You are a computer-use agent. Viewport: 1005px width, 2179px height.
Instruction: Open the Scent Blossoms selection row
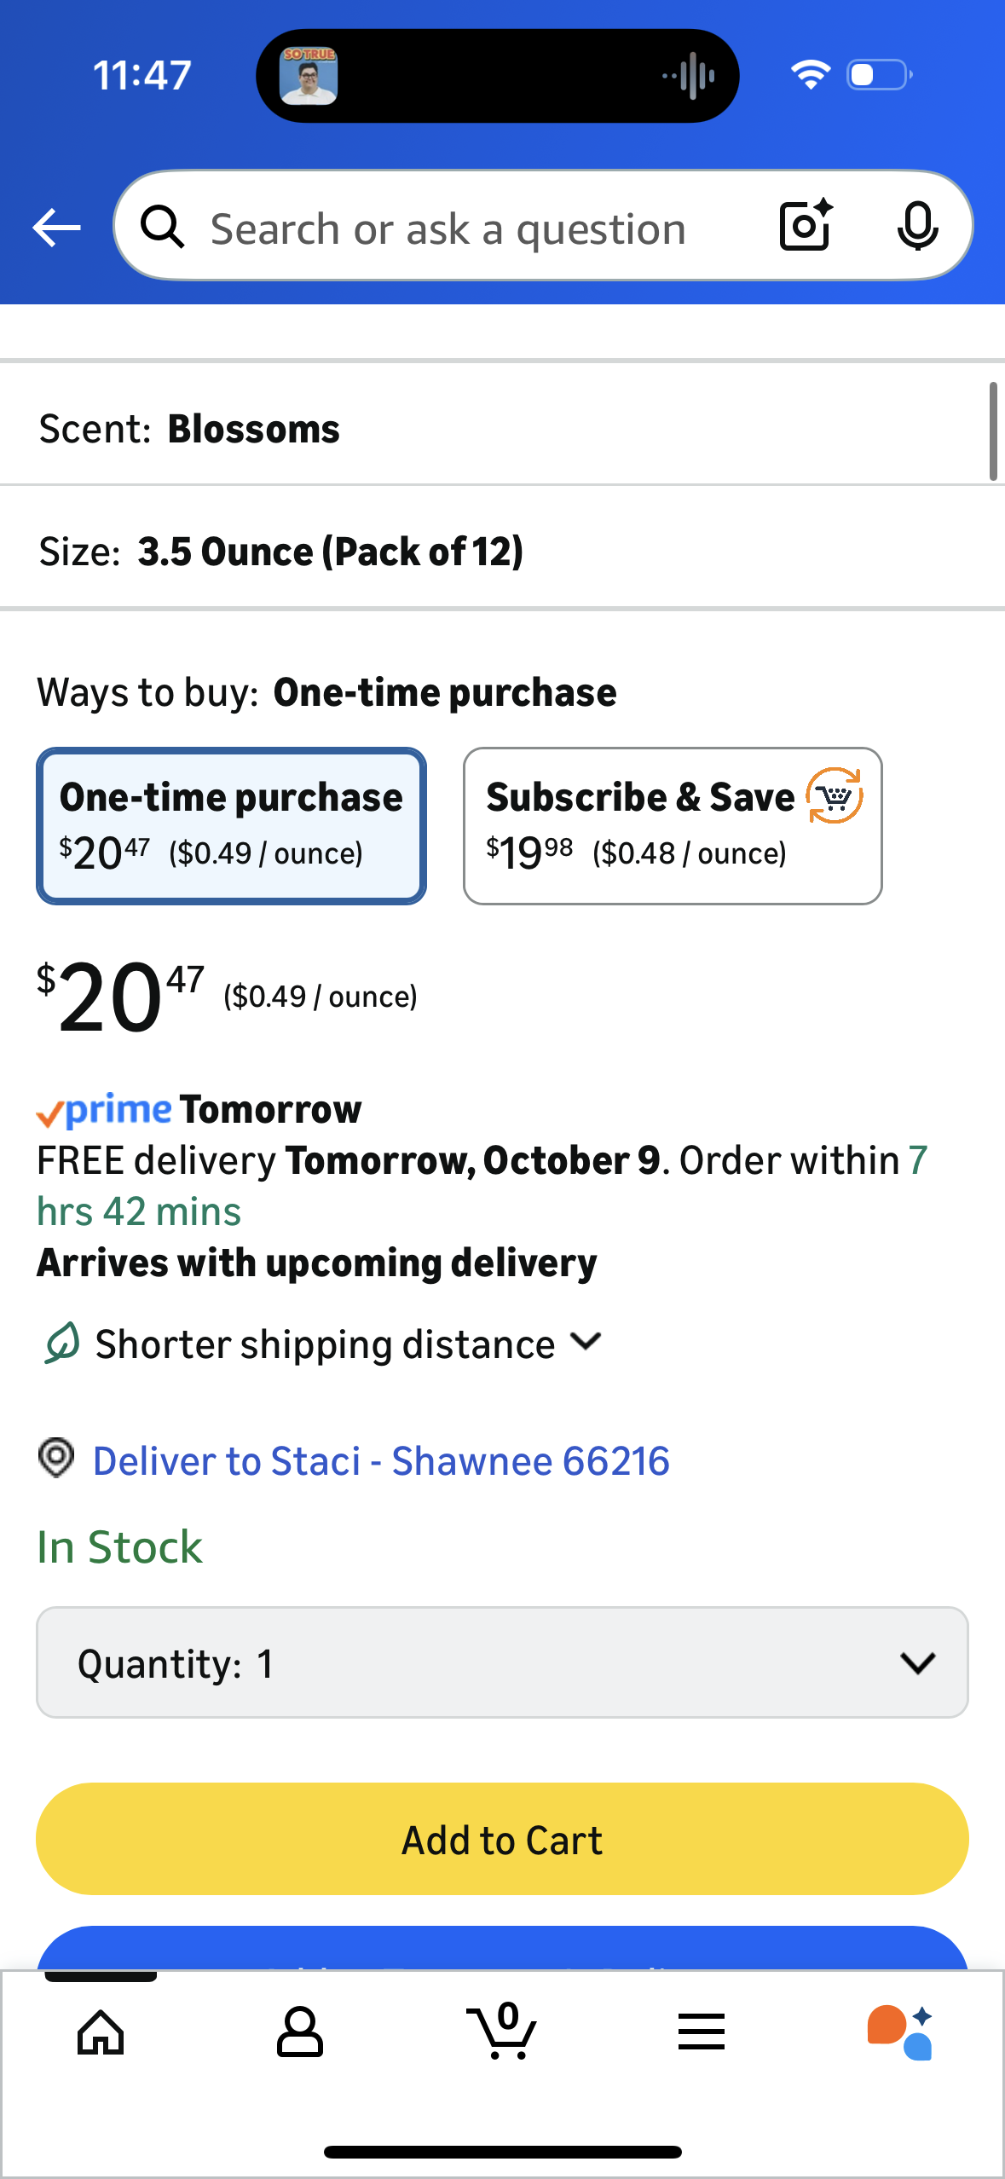coord(502,429)
